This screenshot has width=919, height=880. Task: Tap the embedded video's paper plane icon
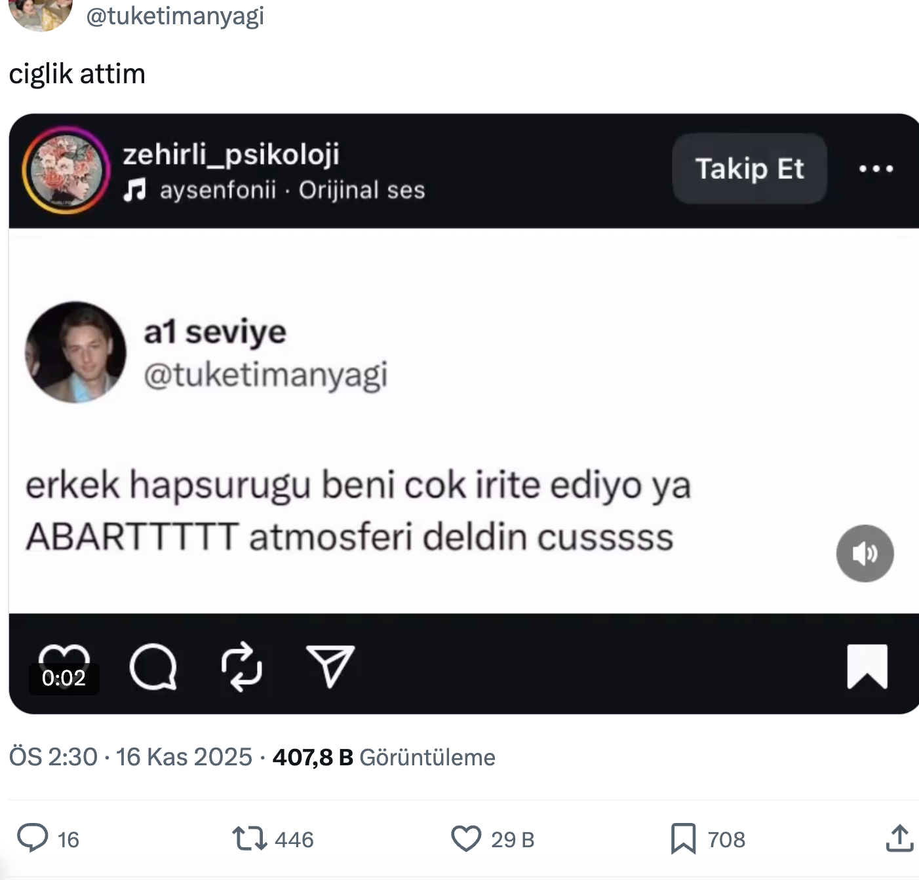(330, 666)
